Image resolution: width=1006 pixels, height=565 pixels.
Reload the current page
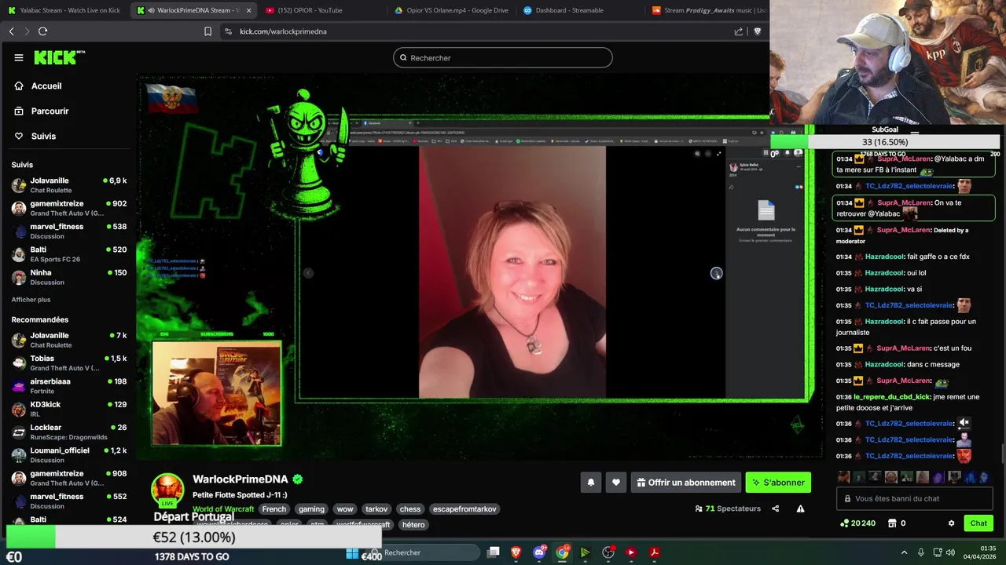pos(42,31)
